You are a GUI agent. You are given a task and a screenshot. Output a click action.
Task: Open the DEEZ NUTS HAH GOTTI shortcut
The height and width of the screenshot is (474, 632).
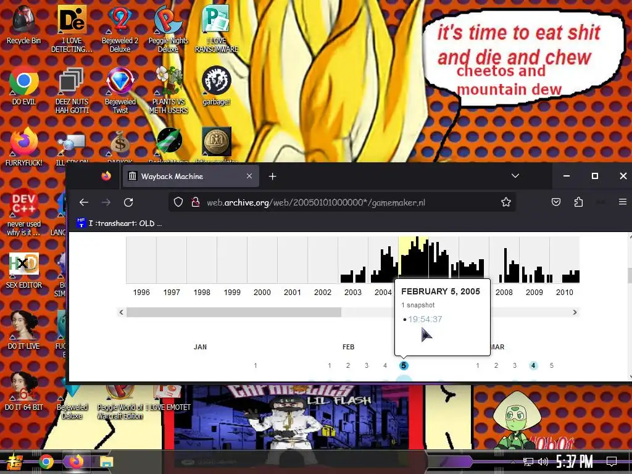point(72,89)
